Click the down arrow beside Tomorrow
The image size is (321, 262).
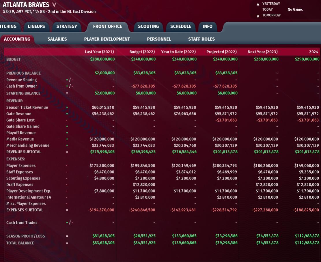[x=258, y=16]
